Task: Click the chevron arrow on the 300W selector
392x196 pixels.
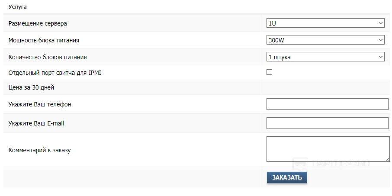Action: 381,40
